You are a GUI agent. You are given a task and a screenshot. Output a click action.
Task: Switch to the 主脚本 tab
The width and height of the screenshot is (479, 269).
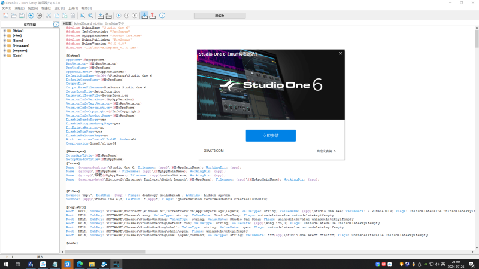click(67, 23)
